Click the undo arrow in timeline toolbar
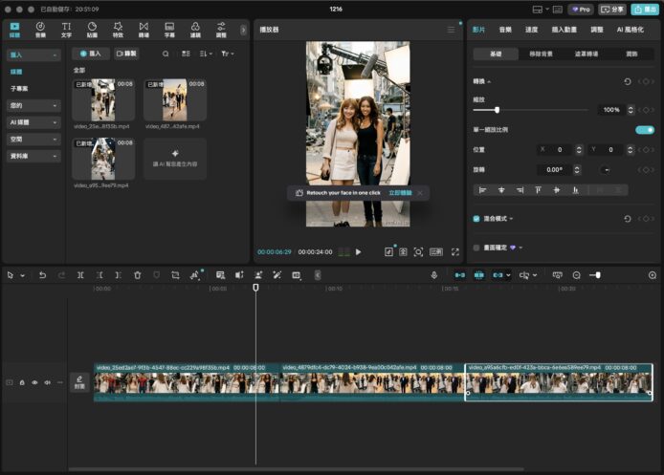The width and height of the screenshot is (664, 475). pos(42,275)
